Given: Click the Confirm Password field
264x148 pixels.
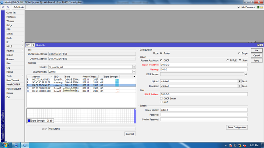Looking at the screenshot, I should pos(204,120).
